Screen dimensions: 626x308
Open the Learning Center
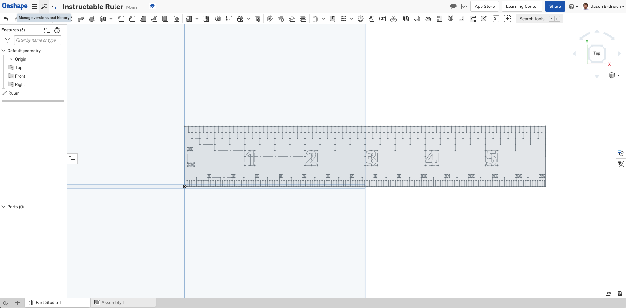pos(521,6)
